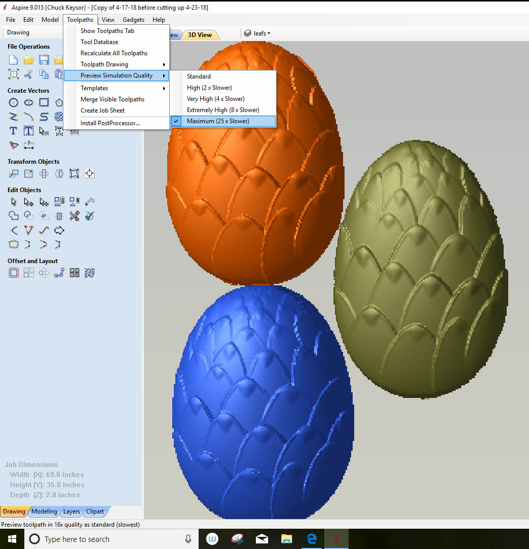The height and width of the screenshot is (549, 529).
Task: Select the Offset Vectors tool
Action: [x=14, y=273]
